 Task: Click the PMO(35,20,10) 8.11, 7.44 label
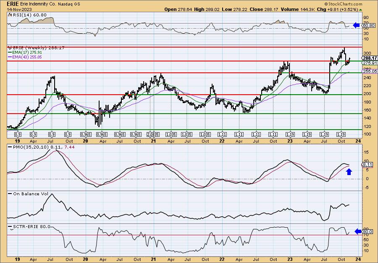[42, 146]
